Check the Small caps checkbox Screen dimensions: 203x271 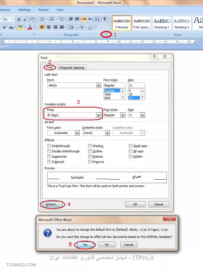(131, 146)
